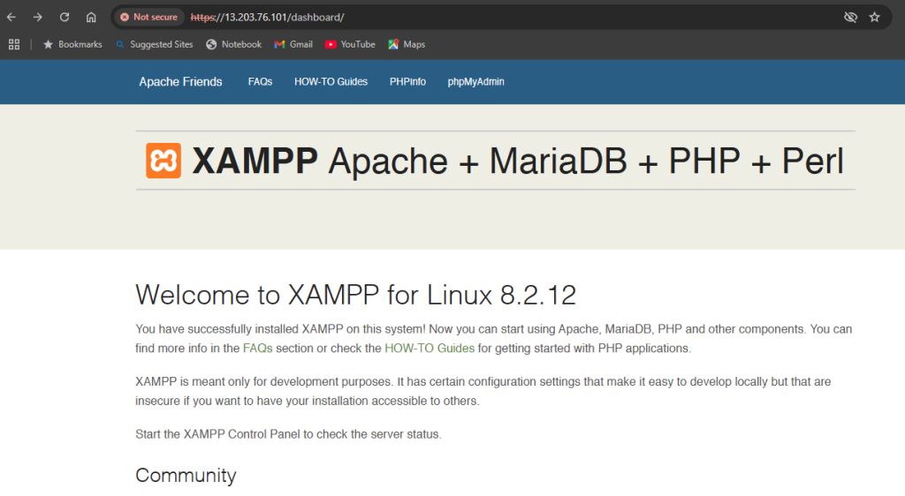The height and width of the screenshot is (496, 905).
Task: Open the apps grid icon
Action: tap(14, 44)
